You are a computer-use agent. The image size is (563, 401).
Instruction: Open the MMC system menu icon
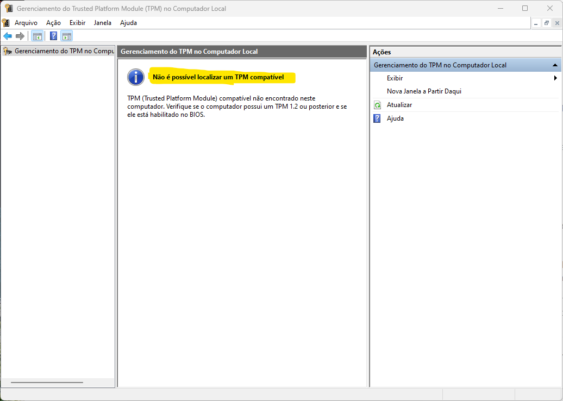pos(5,23)
